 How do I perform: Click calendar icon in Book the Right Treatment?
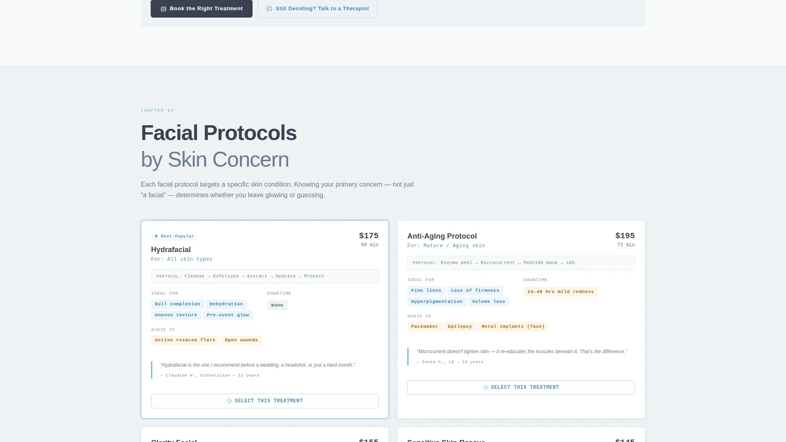163,9
